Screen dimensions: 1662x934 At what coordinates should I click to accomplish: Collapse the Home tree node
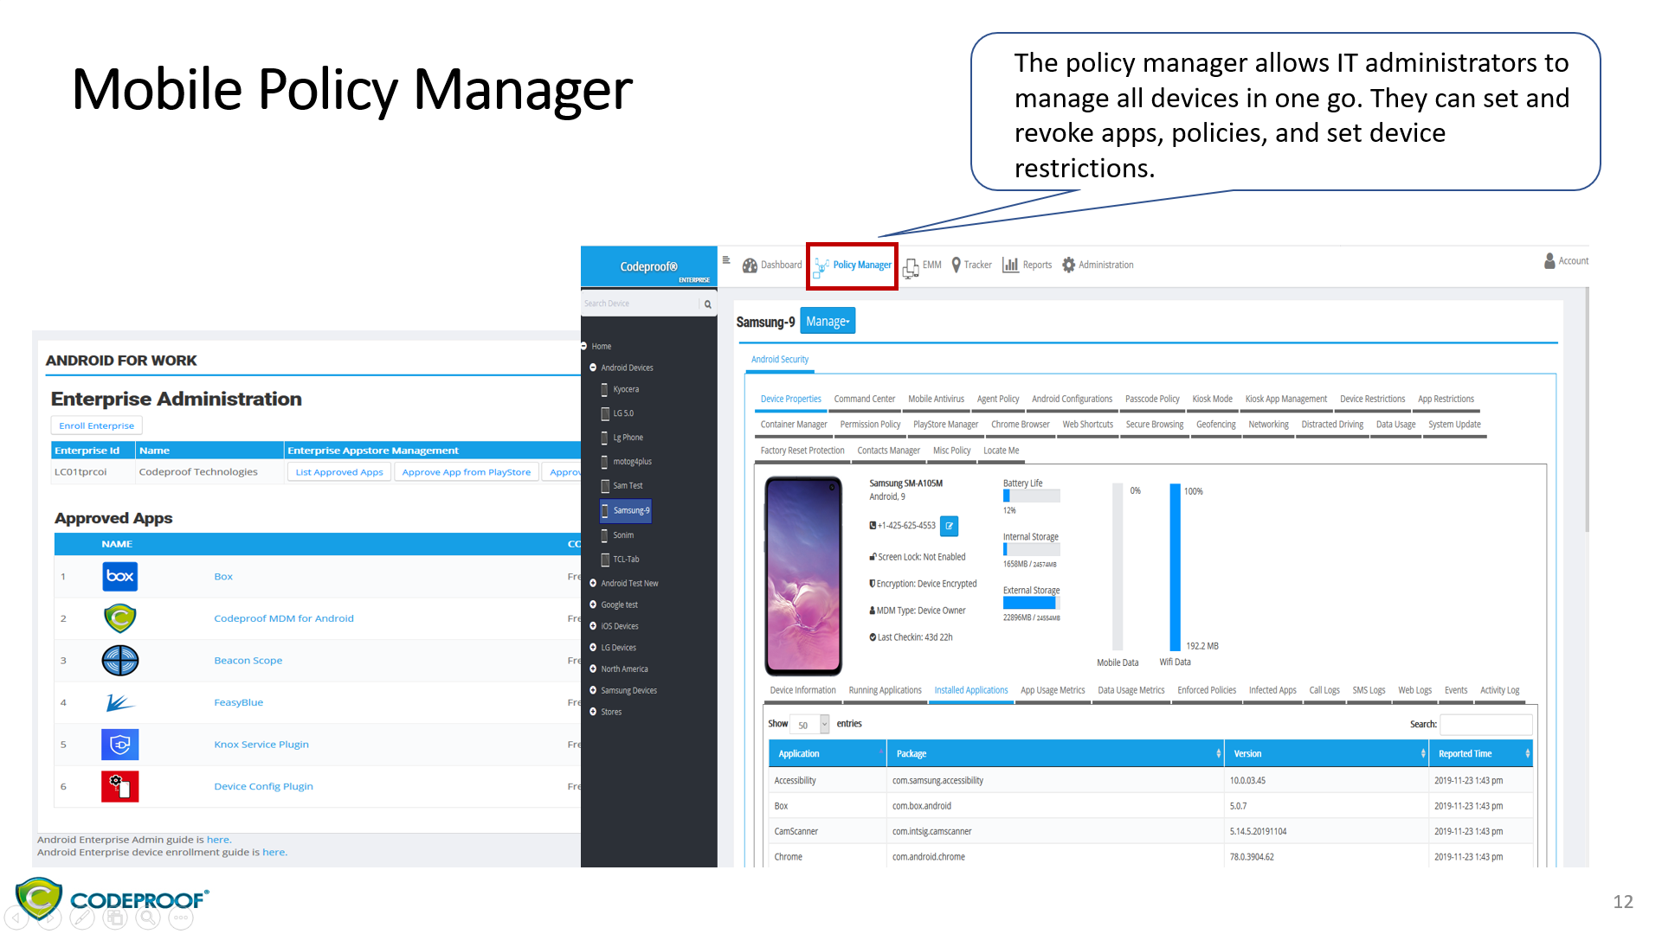[x=584, y=346]
